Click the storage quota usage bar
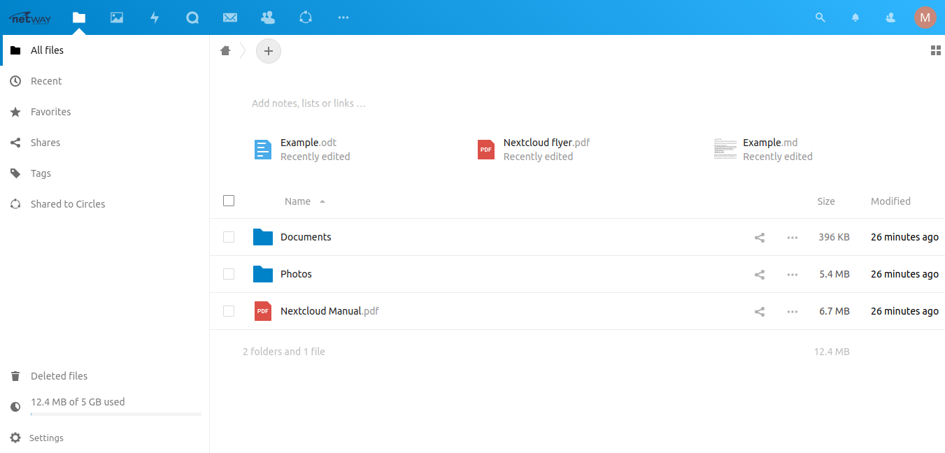The image size is (945, 453). [x=115, y=414]
